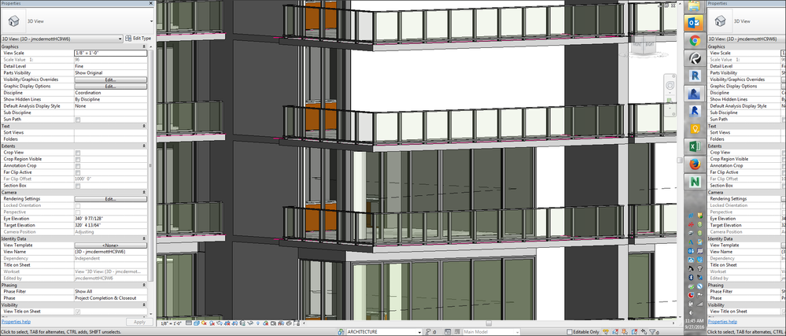The width and height of the screenshot is (786, 336).
Task: Click the View Scale value field
Action: pos(111,53)
